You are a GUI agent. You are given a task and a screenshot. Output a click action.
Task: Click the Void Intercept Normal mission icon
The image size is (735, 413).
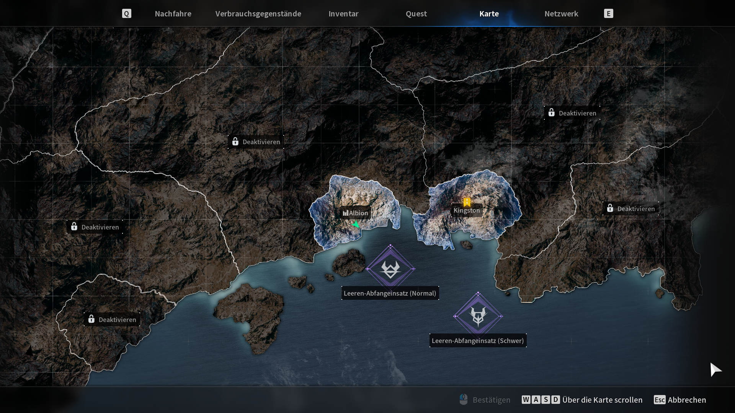[390, 269]
